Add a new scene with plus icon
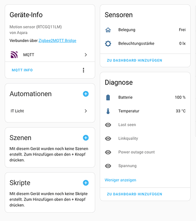 point(86,138)
